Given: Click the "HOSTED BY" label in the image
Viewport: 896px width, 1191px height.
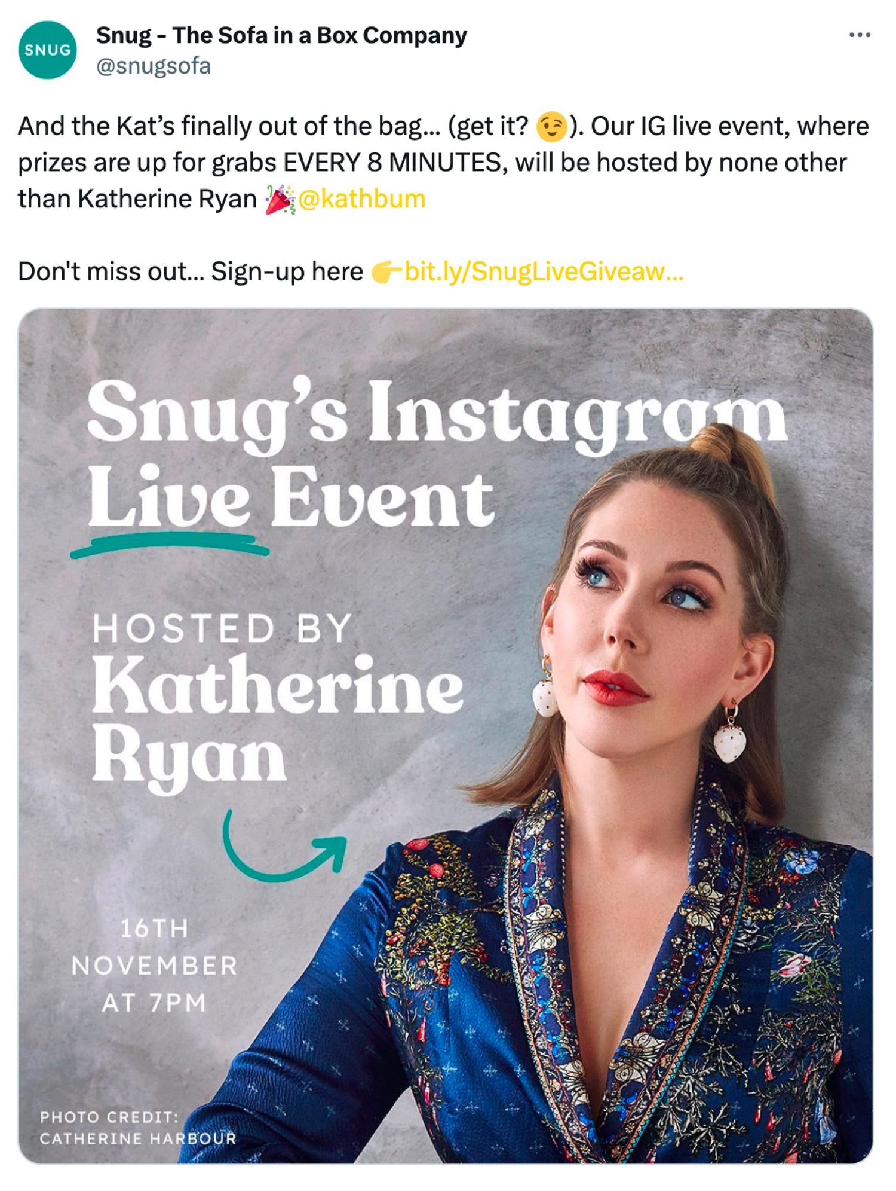Looking at the screenshot, I should [x=222, y=629].
